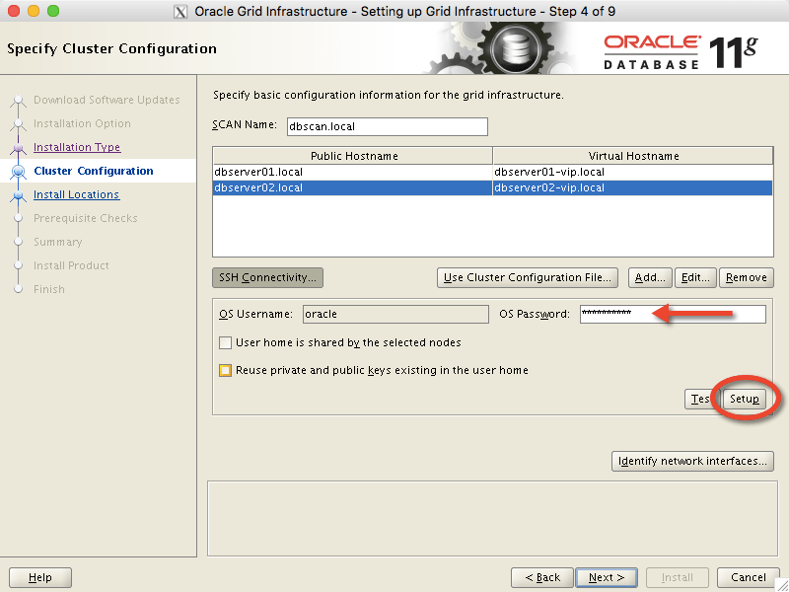Advance with the Next button
The image size is (789, 592).
[606, 577]
